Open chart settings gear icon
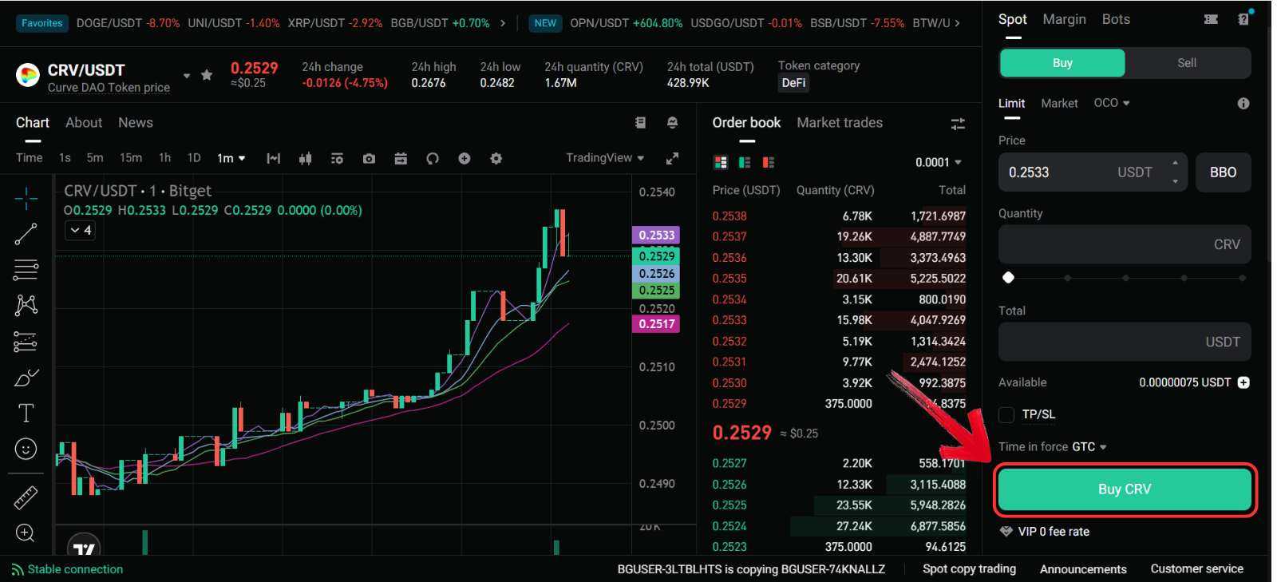The width and height of the screenshot is (1277, 582). 496,158
